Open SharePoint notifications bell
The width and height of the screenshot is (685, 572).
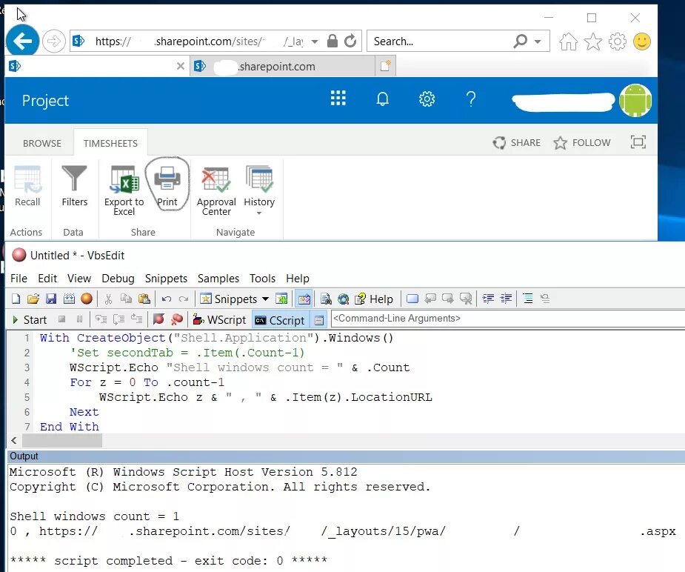pyautogui.click(x=382, y=99)
